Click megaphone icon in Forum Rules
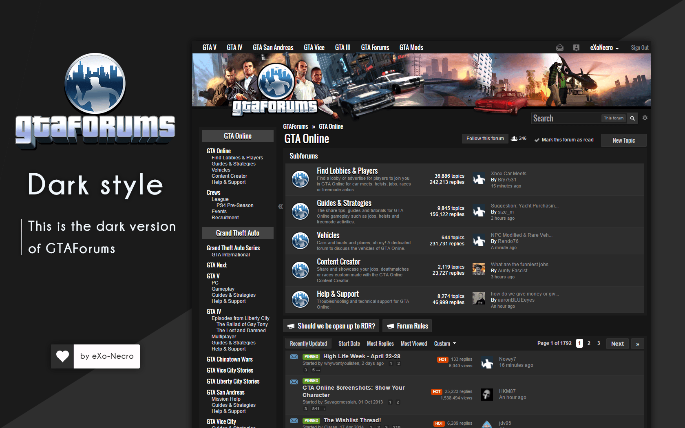 click(x=390, y=326)
